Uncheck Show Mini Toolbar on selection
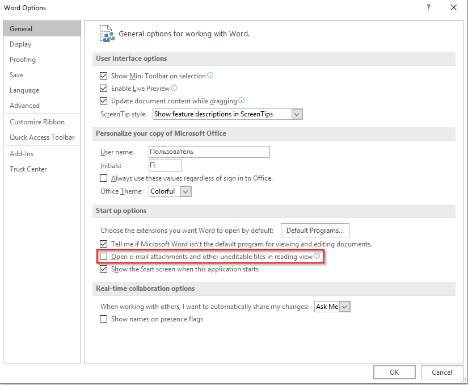The image size is (468, 385). point(104,76)
